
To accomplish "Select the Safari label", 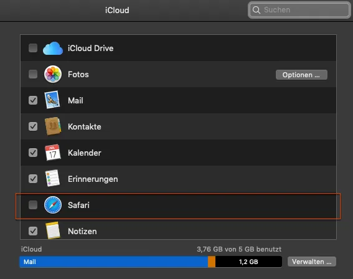I will (x=78, y=205).
